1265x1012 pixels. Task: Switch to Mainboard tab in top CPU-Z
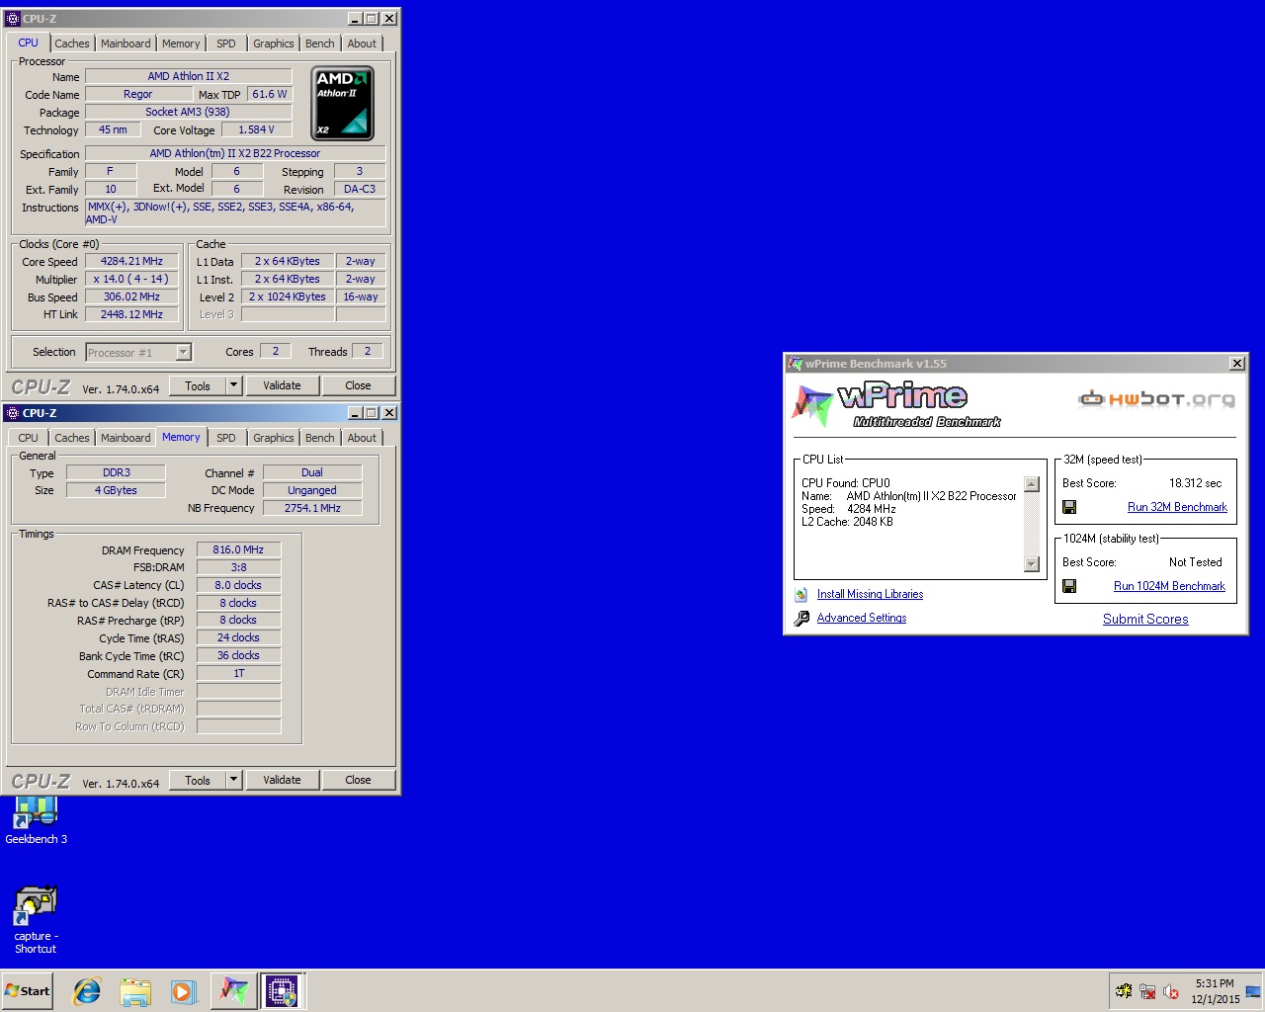[126, 43]
